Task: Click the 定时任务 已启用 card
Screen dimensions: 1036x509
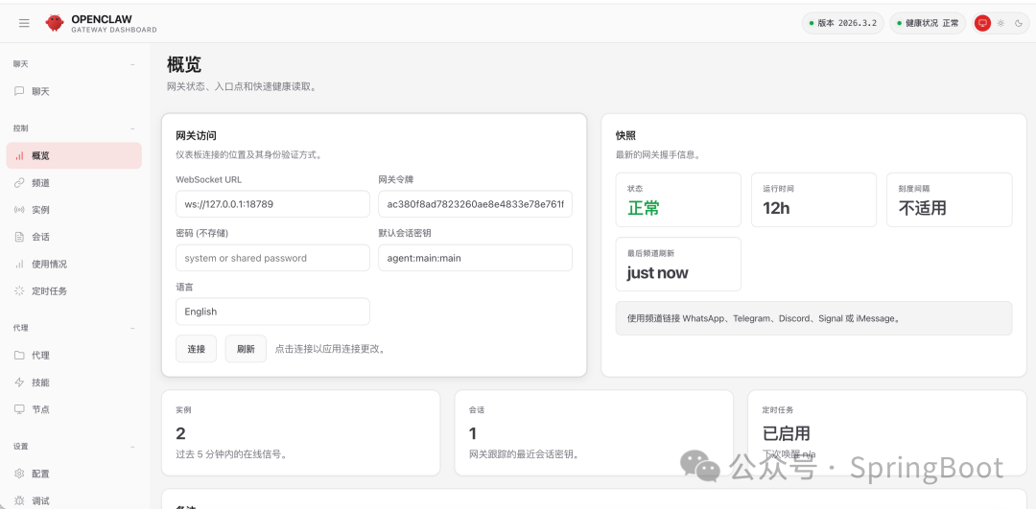Action: pyautogui.click(x=887, y=432)
